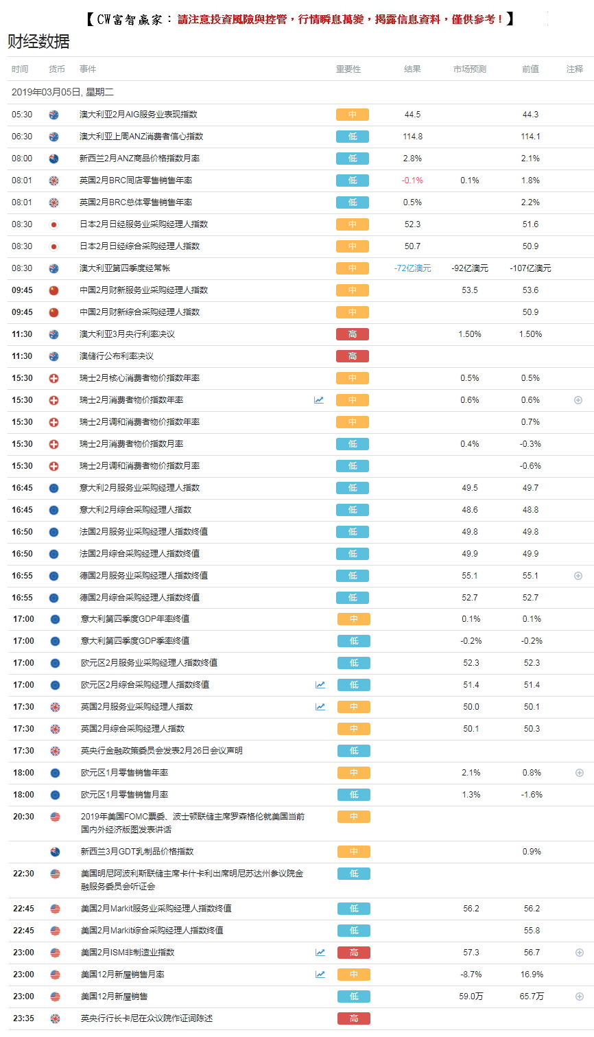Click the 注释 column header
This screenshot has height=1037, width=594.
(575, 69)
